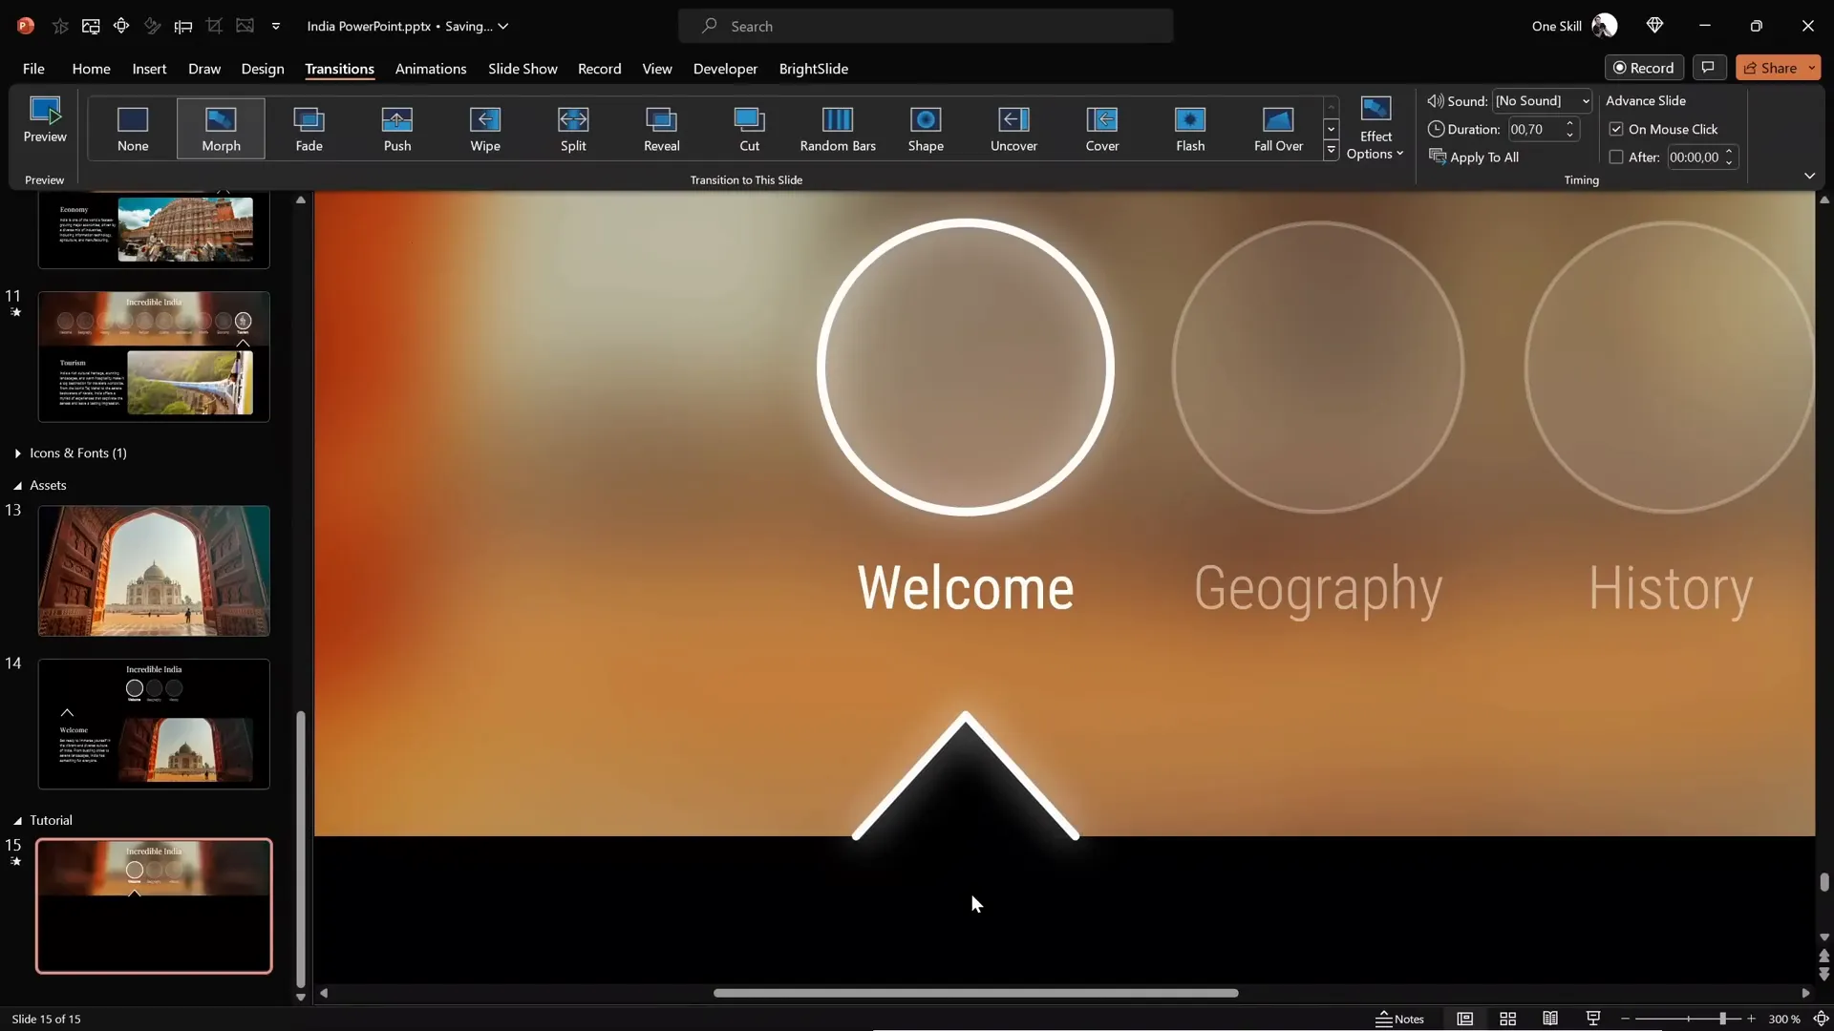Screen dimensions: 1834x1031
Task: Expand Icons & Fonts section
Action: coord(18,453)
